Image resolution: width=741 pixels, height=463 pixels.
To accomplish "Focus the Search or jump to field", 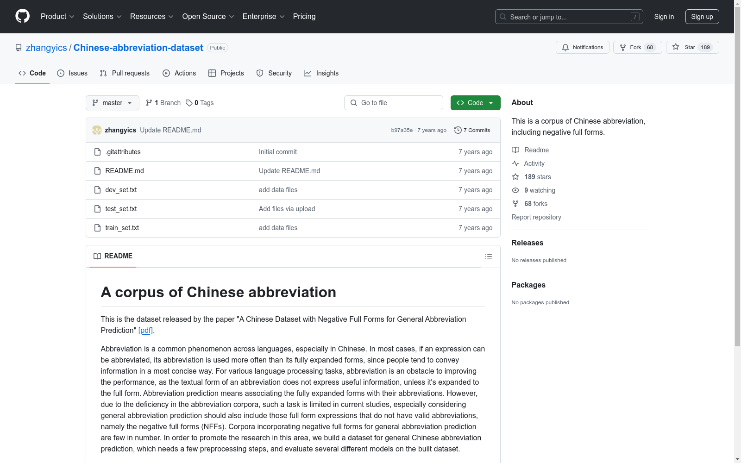I will click(569, 17).
